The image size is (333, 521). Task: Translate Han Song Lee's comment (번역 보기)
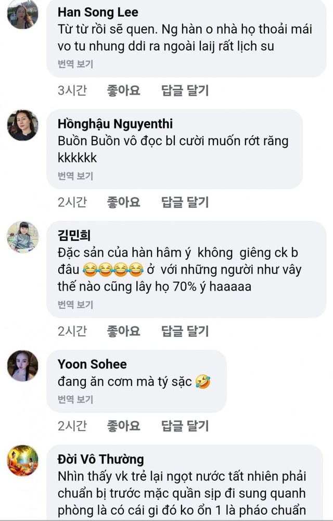[75, 64]
